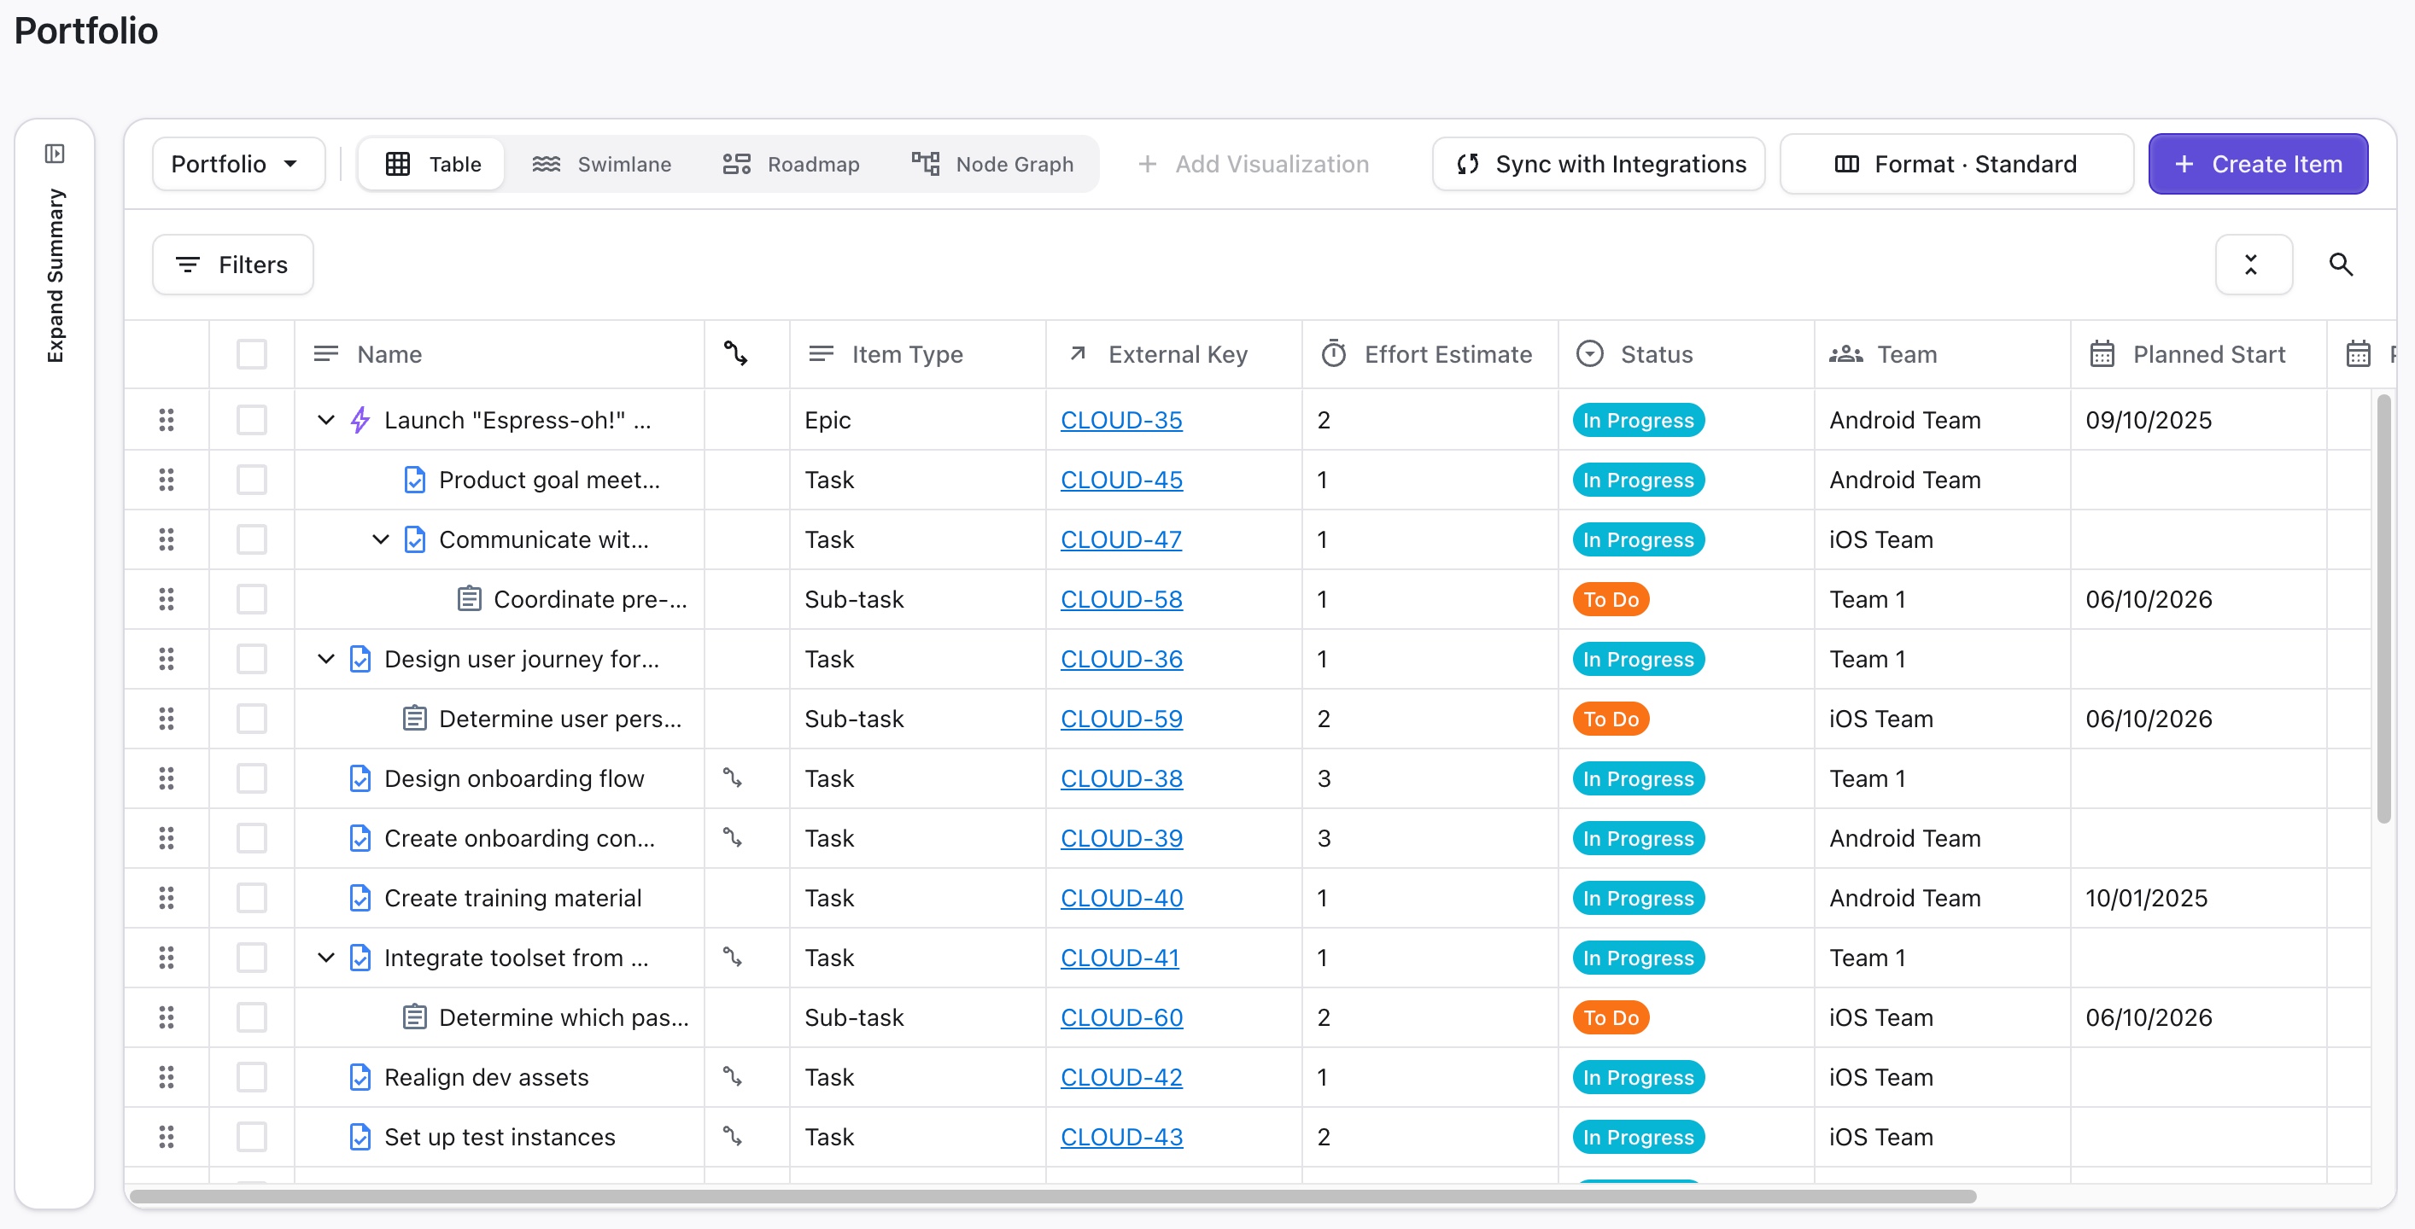Switch to the Node Graph view tab

[992, 164]
